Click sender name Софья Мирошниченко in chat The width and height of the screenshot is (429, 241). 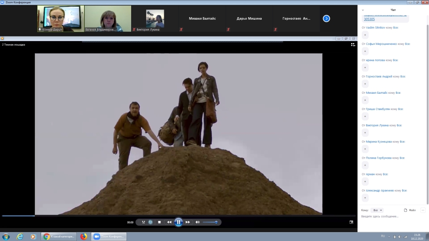(x=381, y=44)
